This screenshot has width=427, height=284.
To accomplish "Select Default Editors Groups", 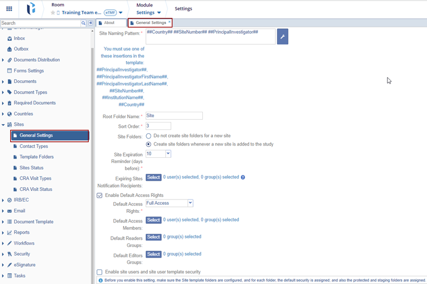I will tap(154, 254).
